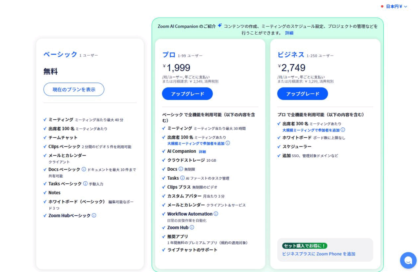Click 大規模ミーティングで参加者を追加 link in the Pro plan
Viewport: 418px width, 272px height.
tap(196, 143)
